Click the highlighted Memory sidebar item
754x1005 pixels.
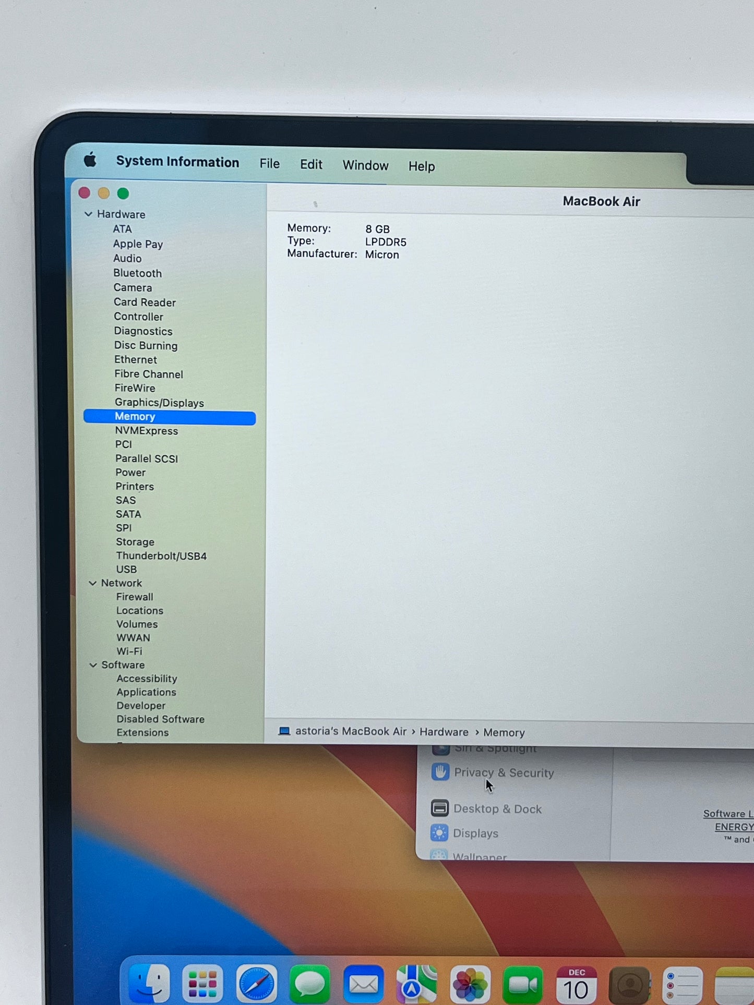coord(170,417)
